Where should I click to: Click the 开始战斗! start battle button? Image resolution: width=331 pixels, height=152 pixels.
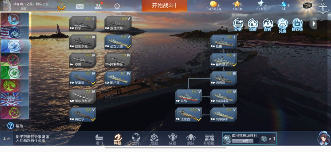point(164,6)
